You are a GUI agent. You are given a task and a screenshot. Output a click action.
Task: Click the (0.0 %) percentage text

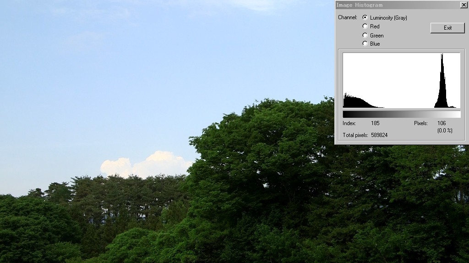point(445,131)
